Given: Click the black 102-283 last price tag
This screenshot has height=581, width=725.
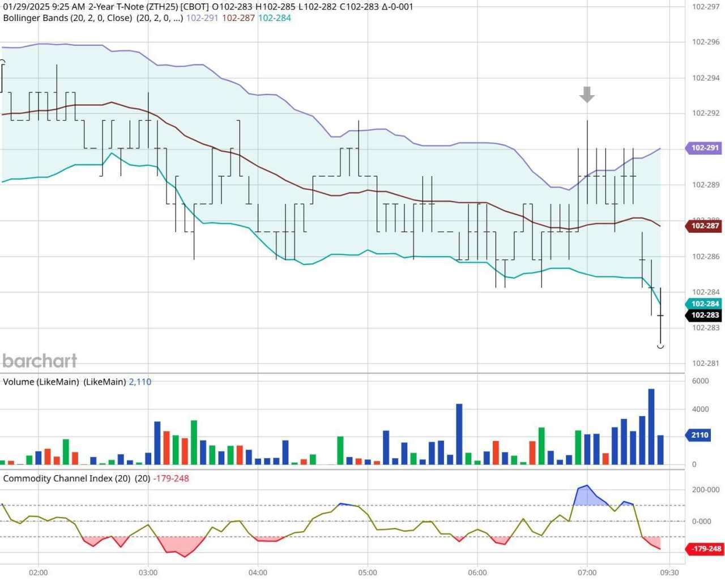Looking at the screenshot, I should 703,315.
